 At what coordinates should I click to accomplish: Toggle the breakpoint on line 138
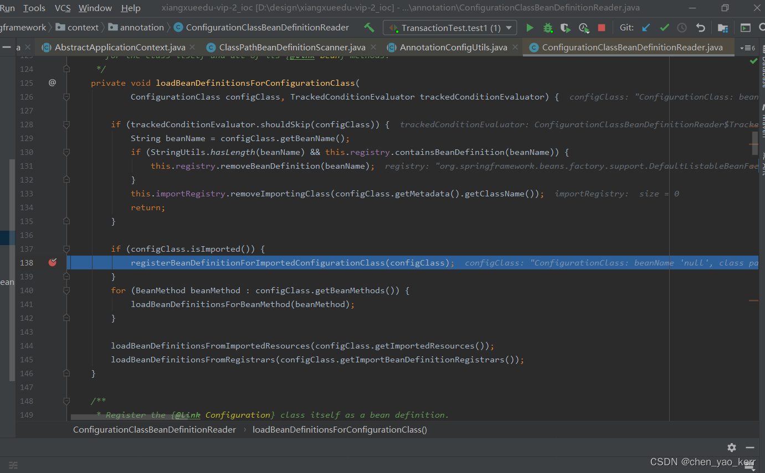coord(53,262)
